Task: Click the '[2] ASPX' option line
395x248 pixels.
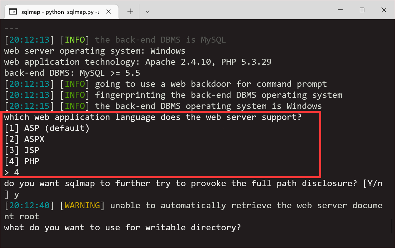Action: [24, 139]
